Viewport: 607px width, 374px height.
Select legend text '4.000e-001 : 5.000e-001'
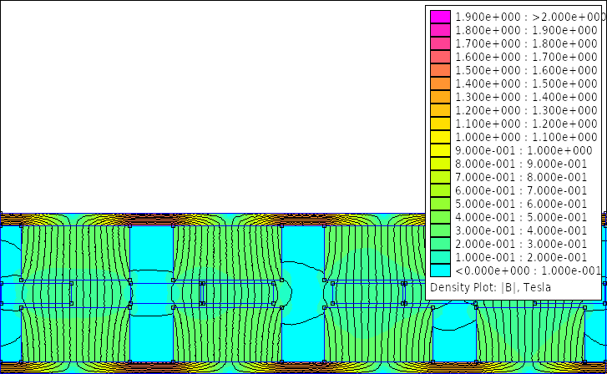click(x=521, y=217)
